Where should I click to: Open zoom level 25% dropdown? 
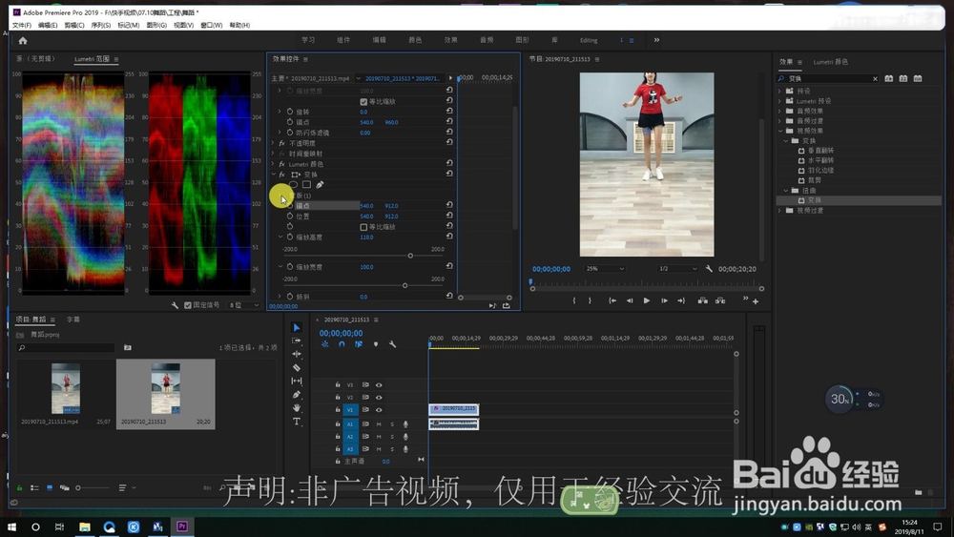(605, 269)
